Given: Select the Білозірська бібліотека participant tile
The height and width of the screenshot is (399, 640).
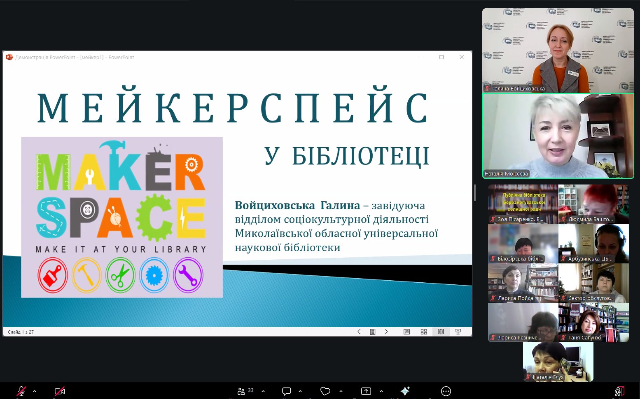Looking at the screenshot, I should [523, 243].
